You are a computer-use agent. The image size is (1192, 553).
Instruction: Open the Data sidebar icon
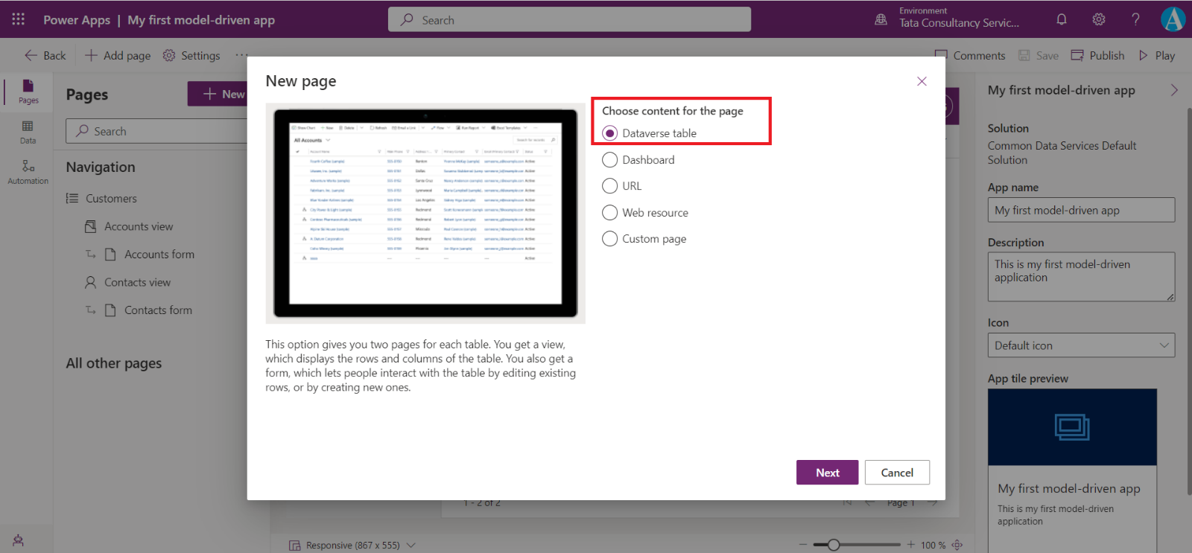coord(28,132)
